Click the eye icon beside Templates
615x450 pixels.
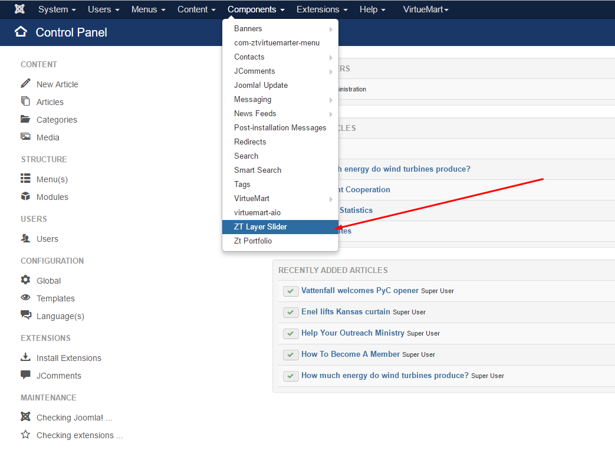coord(25,297)
